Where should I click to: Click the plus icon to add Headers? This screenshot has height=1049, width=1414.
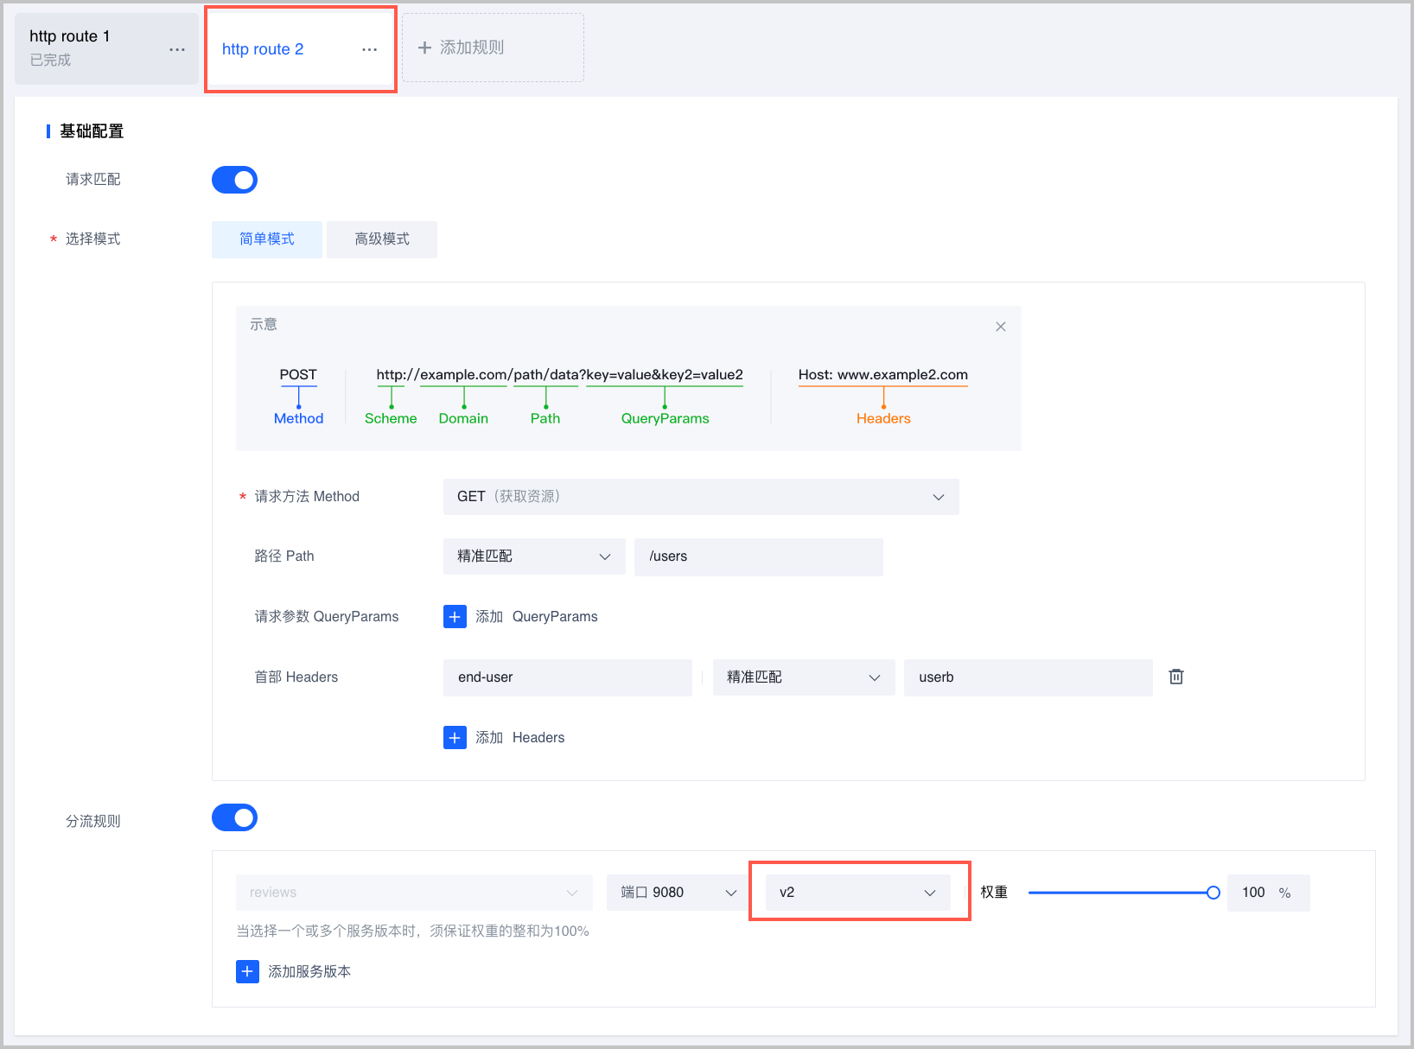455,737
